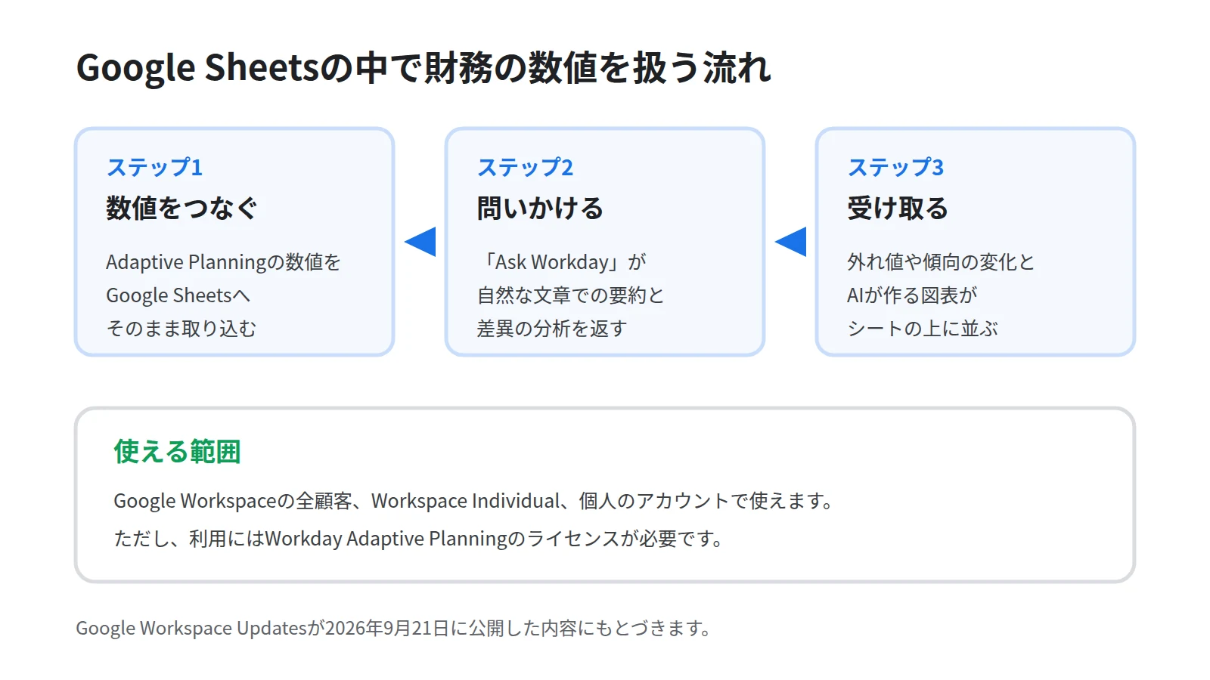1210x680 pixels.
Task: Click the line 'Adaptive Planningの数値を'
Action: (x=223, y=262)
